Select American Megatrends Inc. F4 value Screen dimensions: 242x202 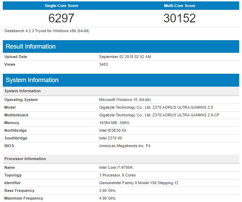125,146
